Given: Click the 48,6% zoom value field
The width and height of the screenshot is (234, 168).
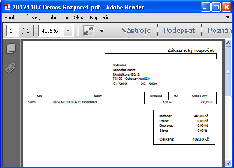Looking at the screenshot, I should (51, 31).
